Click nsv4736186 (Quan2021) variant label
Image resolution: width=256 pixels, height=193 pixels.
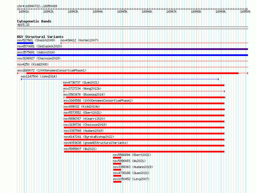[x=131, y=173]
